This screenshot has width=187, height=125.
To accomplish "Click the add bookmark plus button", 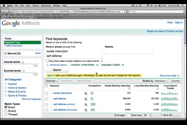I will pyautogui.click(x=11, y=11).
